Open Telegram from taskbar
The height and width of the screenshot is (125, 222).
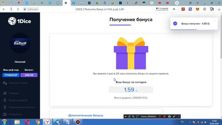[58, 122]
